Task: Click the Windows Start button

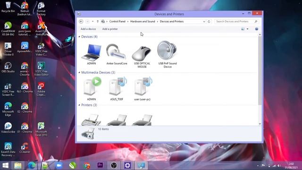Action: (x=5, y=165)
